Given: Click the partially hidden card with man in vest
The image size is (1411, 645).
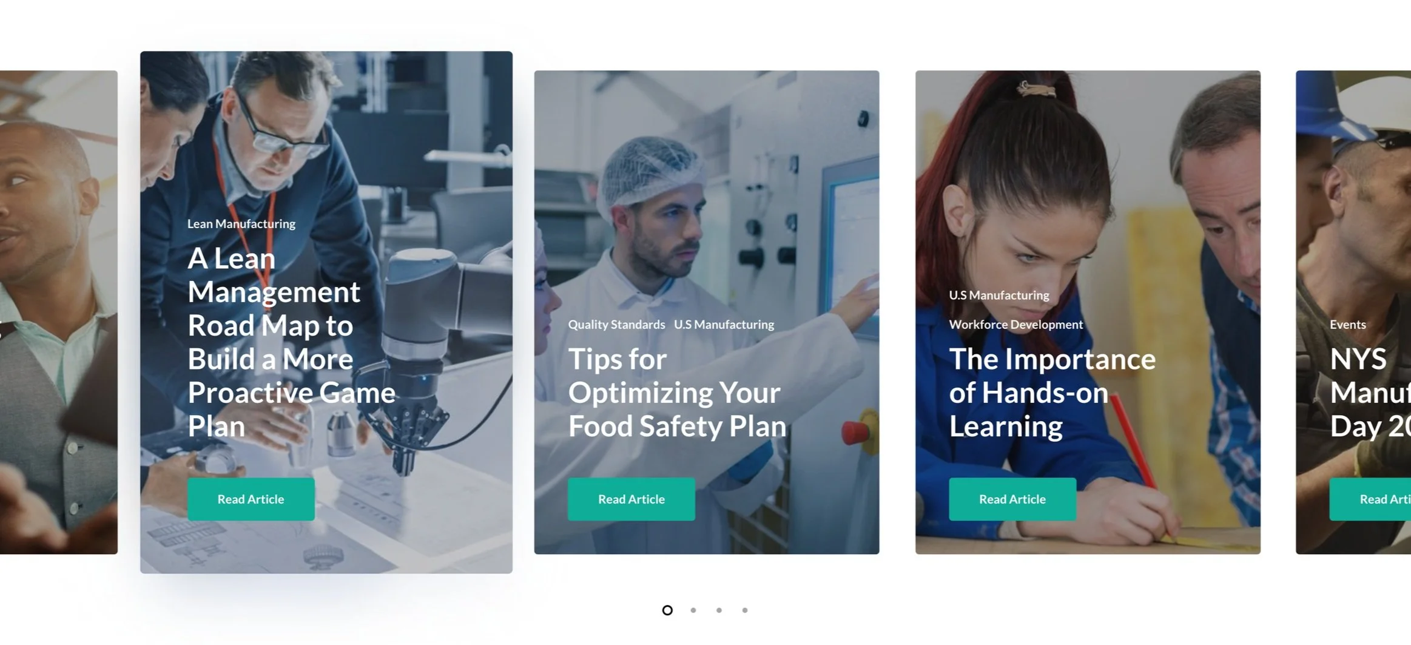Looking at the screenshot, I should click(x=59, y=312).
